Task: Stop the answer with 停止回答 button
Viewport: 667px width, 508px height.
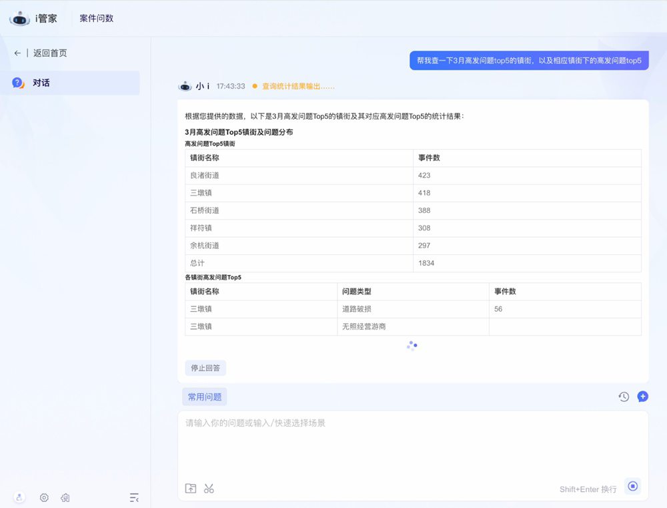Action: [x=205, y=368]
